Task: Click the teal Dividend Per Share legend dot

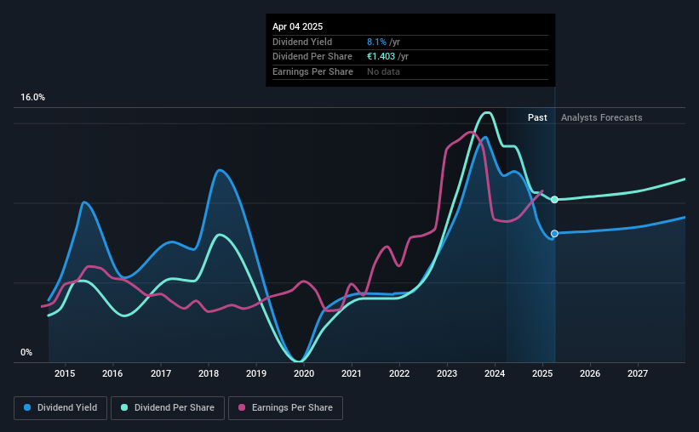Action: (124, 407)
